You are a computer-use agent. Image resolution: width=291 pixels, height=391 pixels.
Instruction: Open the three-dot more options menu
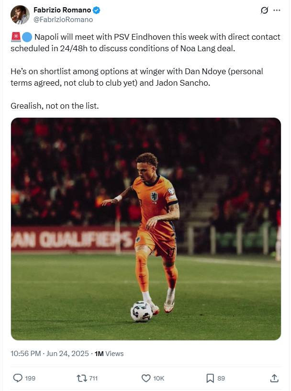click(x=277, y=10)
